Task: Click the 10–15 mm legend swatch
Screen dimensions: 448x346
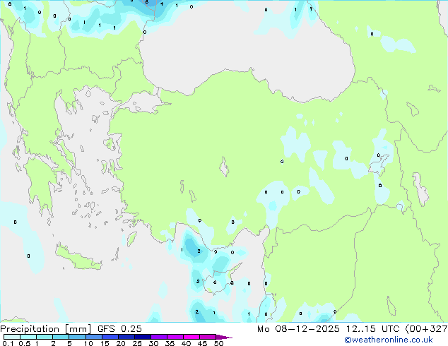Action: (94, 337)
